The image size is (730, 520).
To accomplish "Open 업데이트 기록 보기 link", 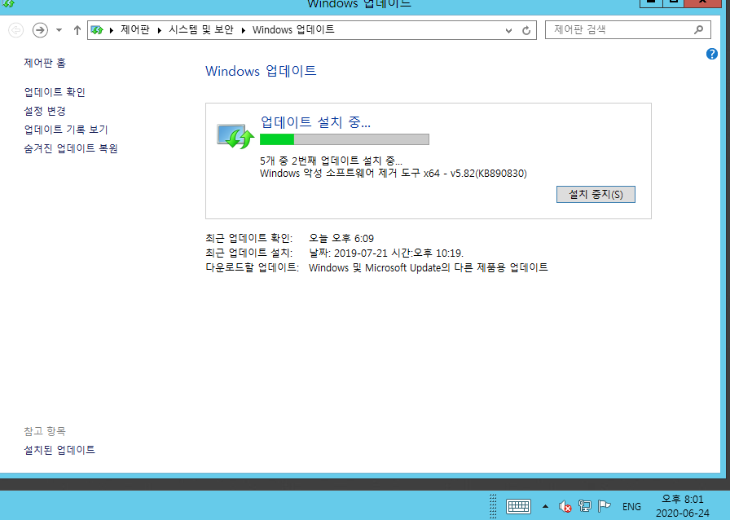I will pyautogui.click(x=66, y=130).
